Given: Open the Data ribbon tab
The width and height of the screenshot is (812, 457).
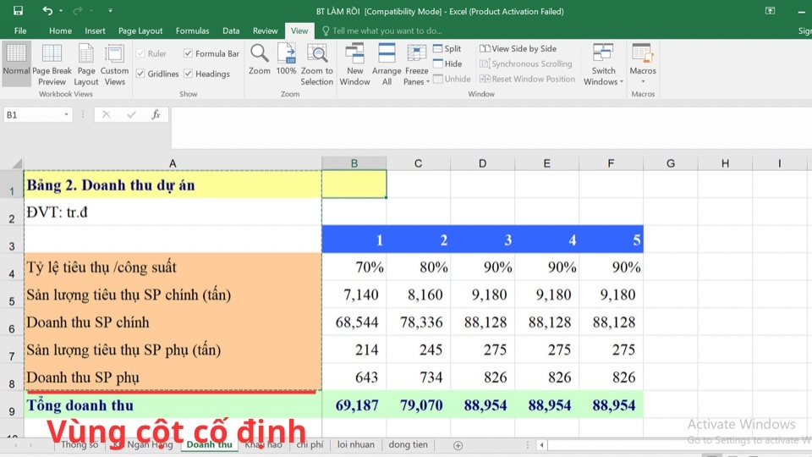Looking at the screenshot, I should point(231,30).
